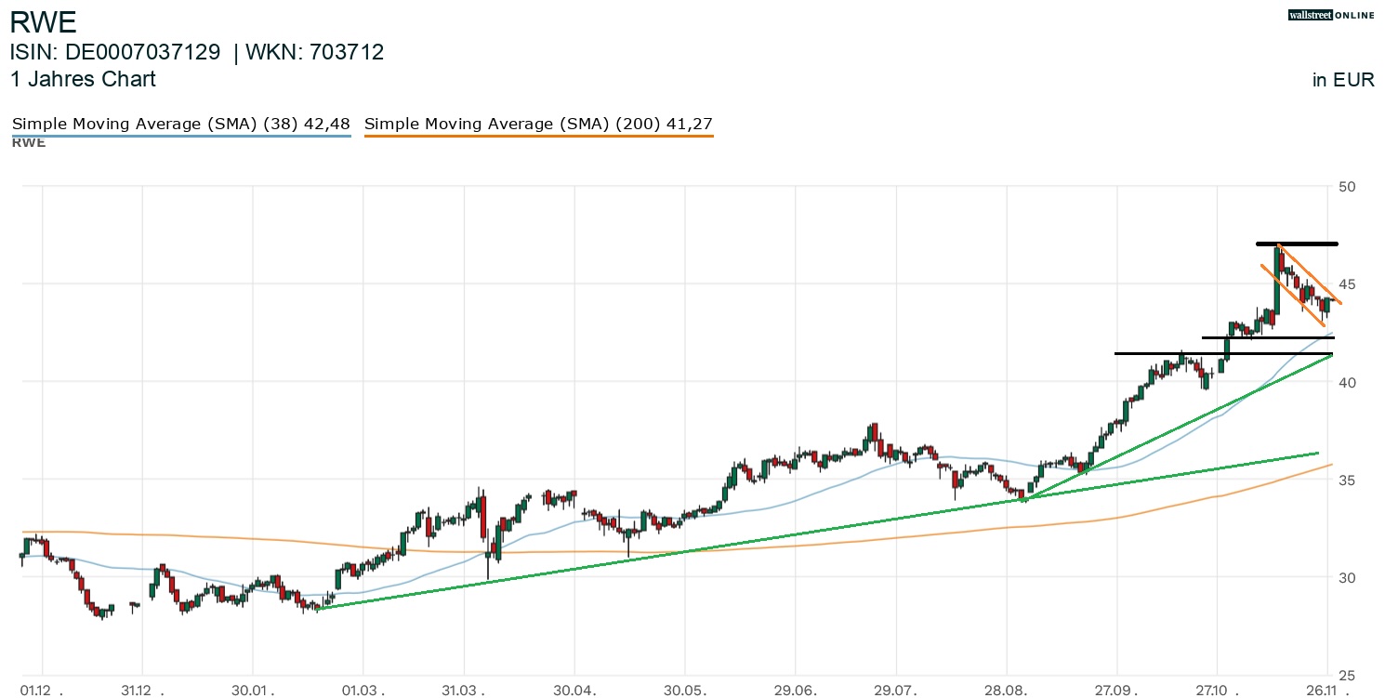Click the ISIN DE0007037129 text
The width and height of the screenshot is (1385, 698).
tap(115, 53)
